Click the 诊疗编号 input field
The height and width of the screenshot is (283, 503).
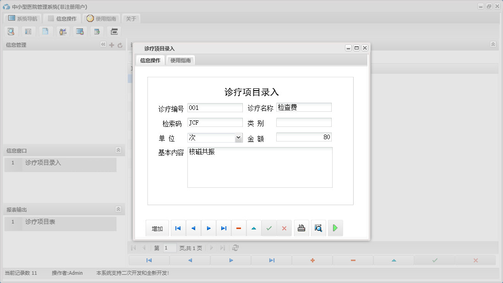click(x=214, y=107)
